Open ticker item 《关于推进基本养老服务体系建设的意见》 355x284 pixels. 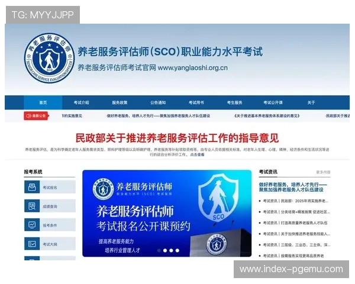pos(267,116)
